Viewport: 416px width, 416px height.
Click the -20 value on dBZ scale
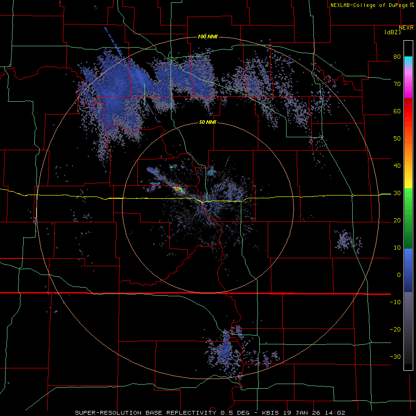[x=395, y=330]
